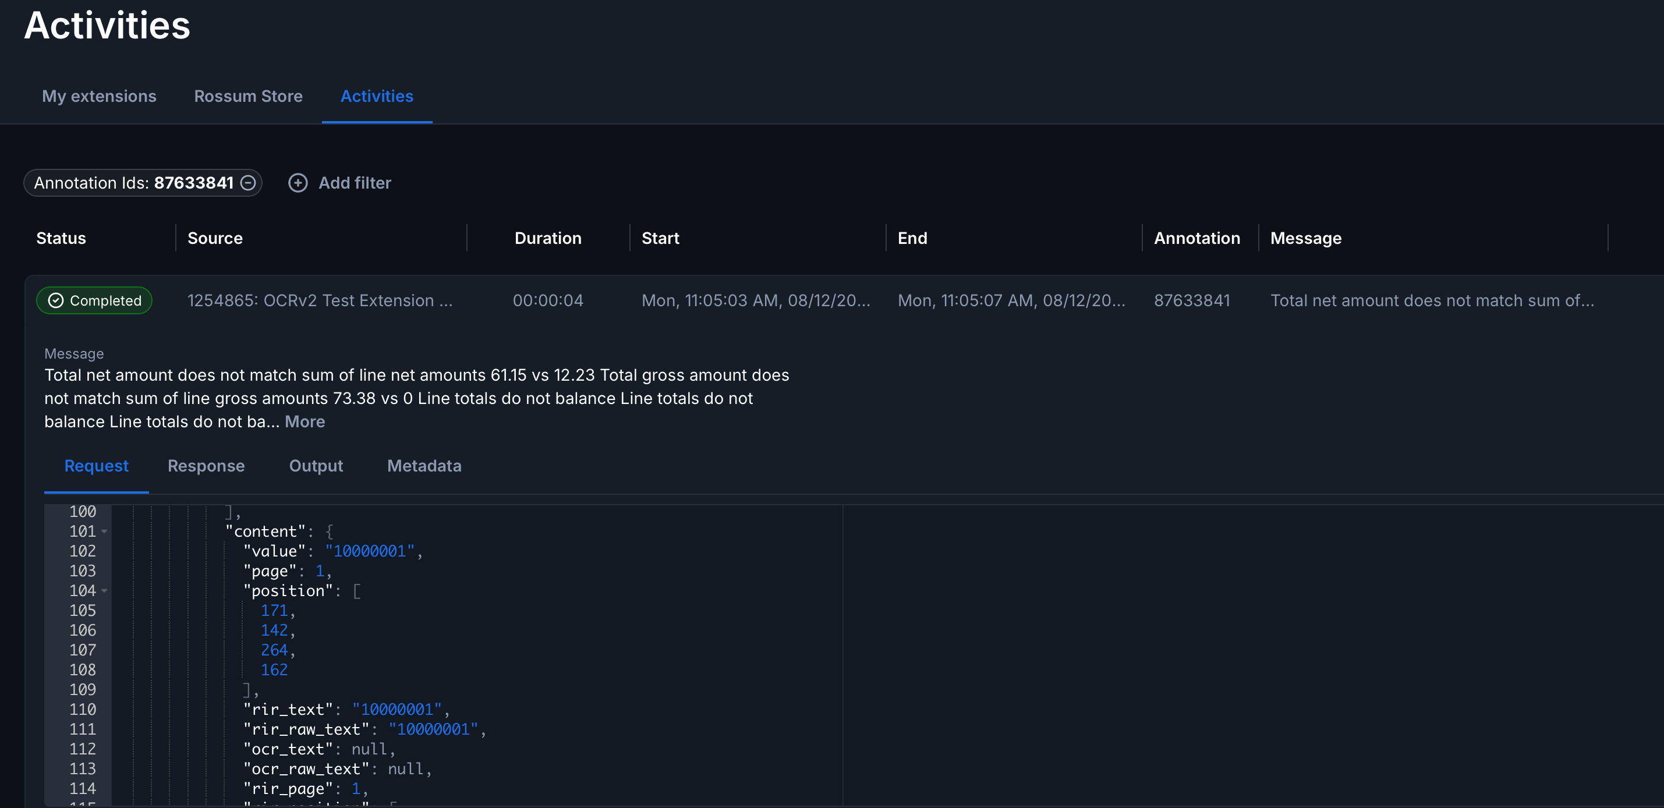Click annotation number 87633841 in row
This screenshot has height=808, width=1664.
pyautogui.click(x=1192, y=300)
